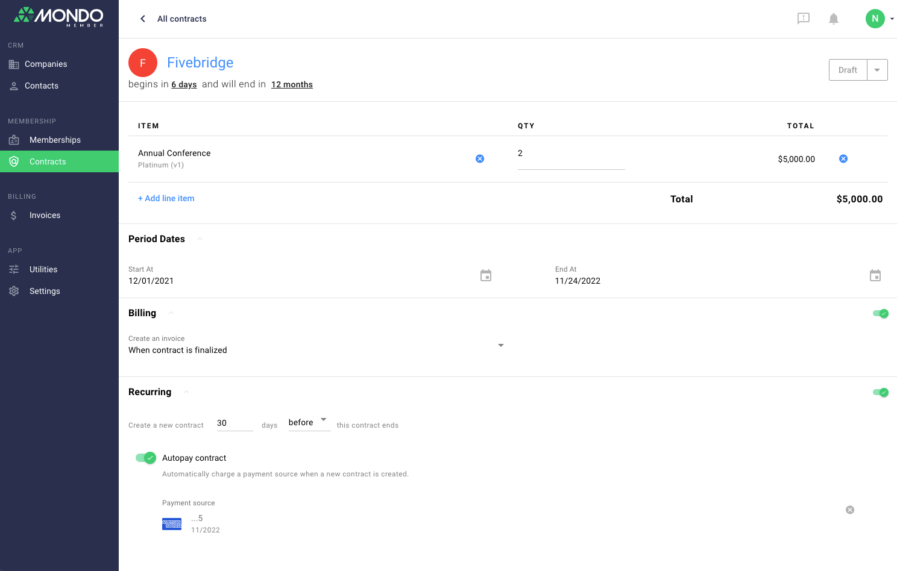Open the notifications bell
This screenshot has width=897, height=571.
point(834,19)
